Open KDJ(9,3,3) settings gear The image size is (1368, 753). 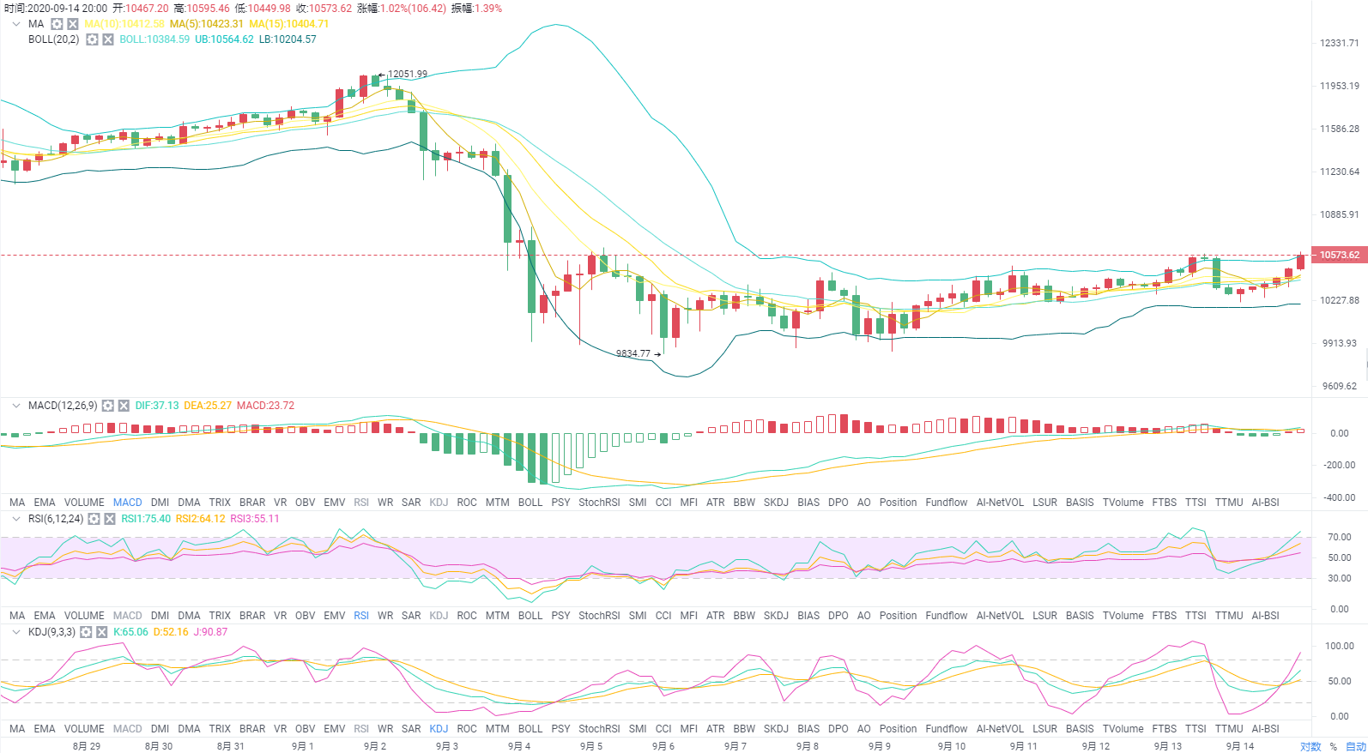[x=85, y=632]
